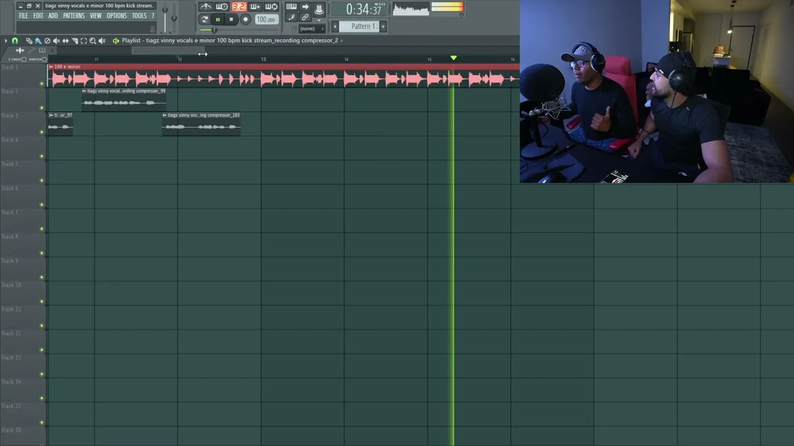Focus automation clips icon
Image resolution: width=794 pixels, height=446 pixels.
point(32,50)
